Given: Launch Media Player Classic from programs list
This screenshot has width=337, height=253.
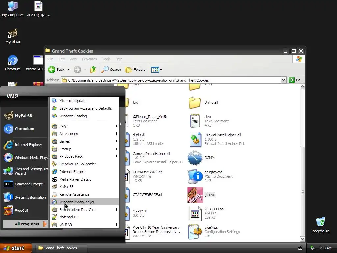Looking at the screenshot, I should point(84,179).
